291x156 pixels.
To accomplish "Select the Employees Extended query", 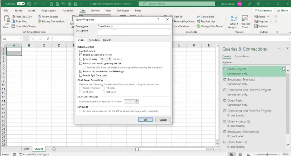I will (x=254, y=82).
